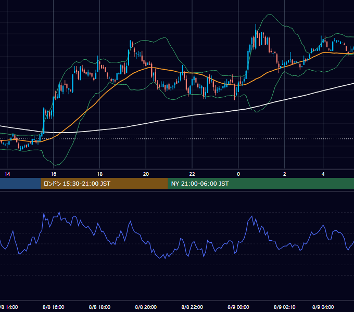Select the 2 hour label on the time axis
This screenshot has height=312, width=354.
tap(284, 174)
